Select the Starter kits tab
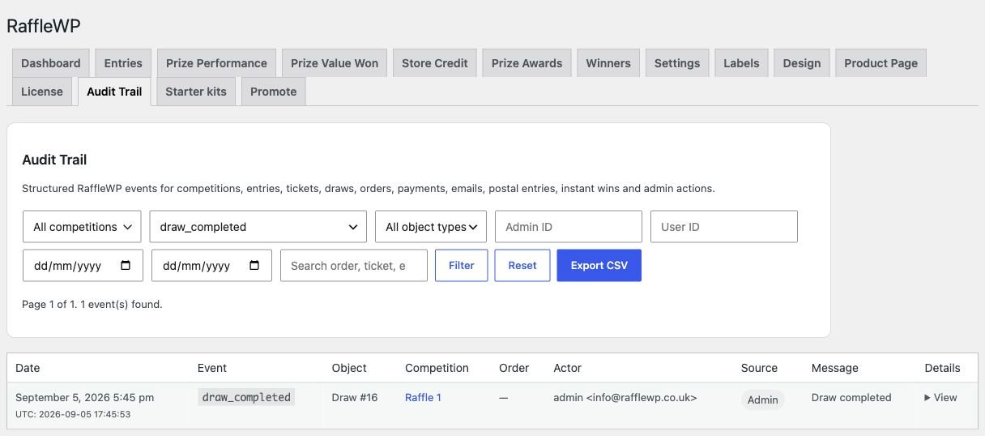985x436 pixels. coord(196,92)
